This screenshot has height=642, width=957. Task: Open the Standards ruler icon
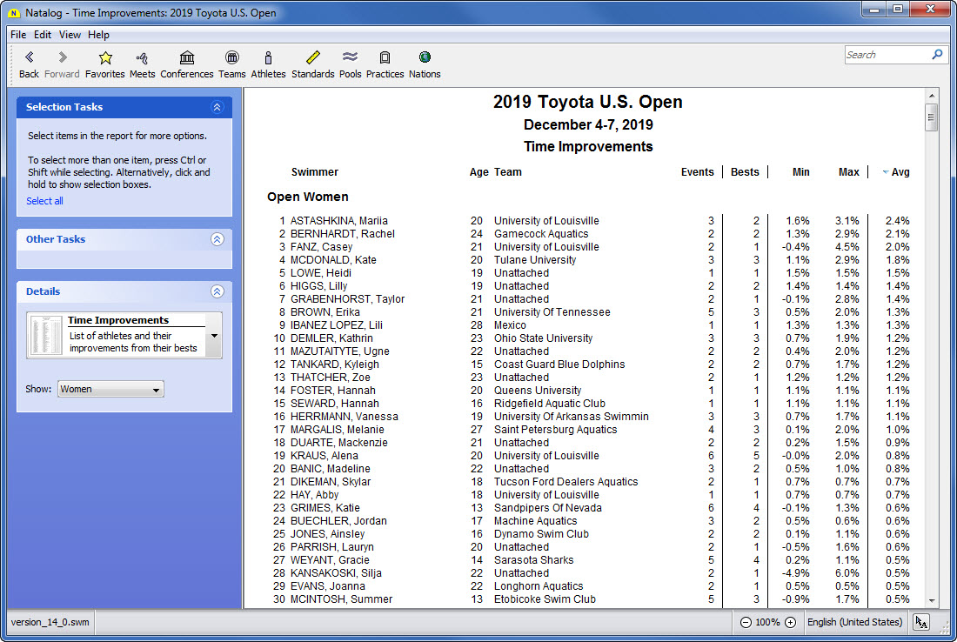[313, 58]
